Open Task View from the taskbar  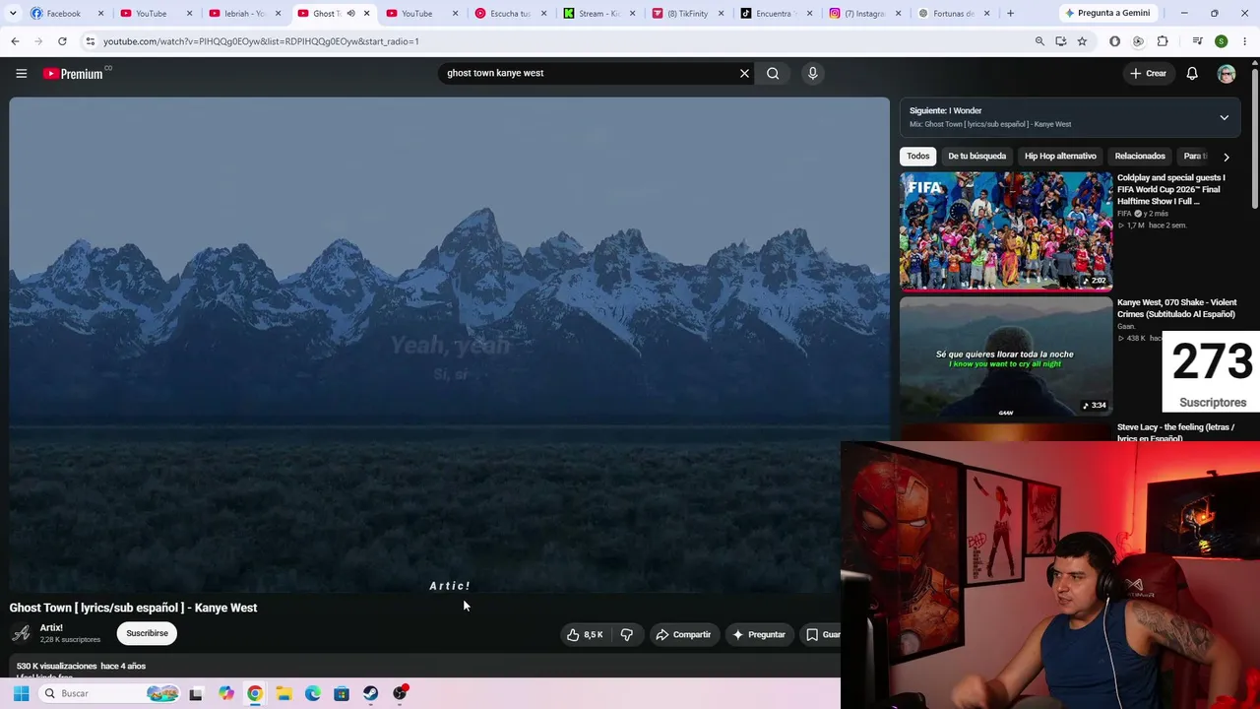[x=196, y=694]
